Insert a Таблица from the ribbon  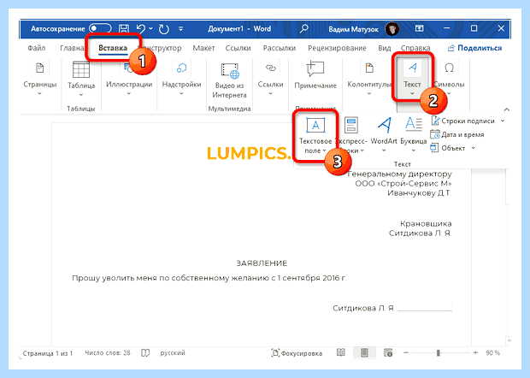[x=81, y=79]
